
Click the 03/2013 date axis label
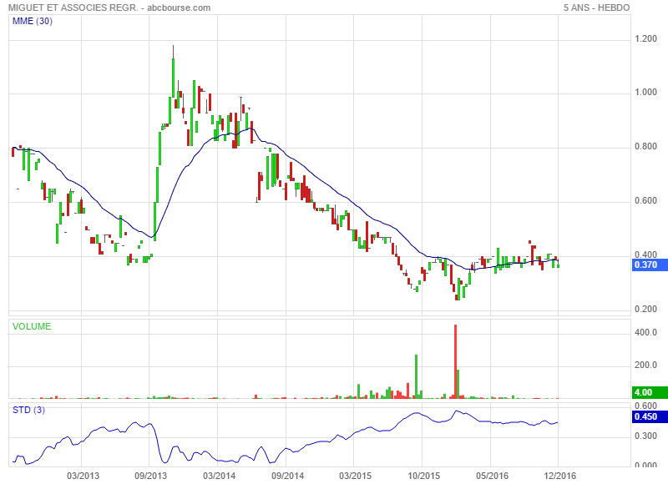pos(83,476)
